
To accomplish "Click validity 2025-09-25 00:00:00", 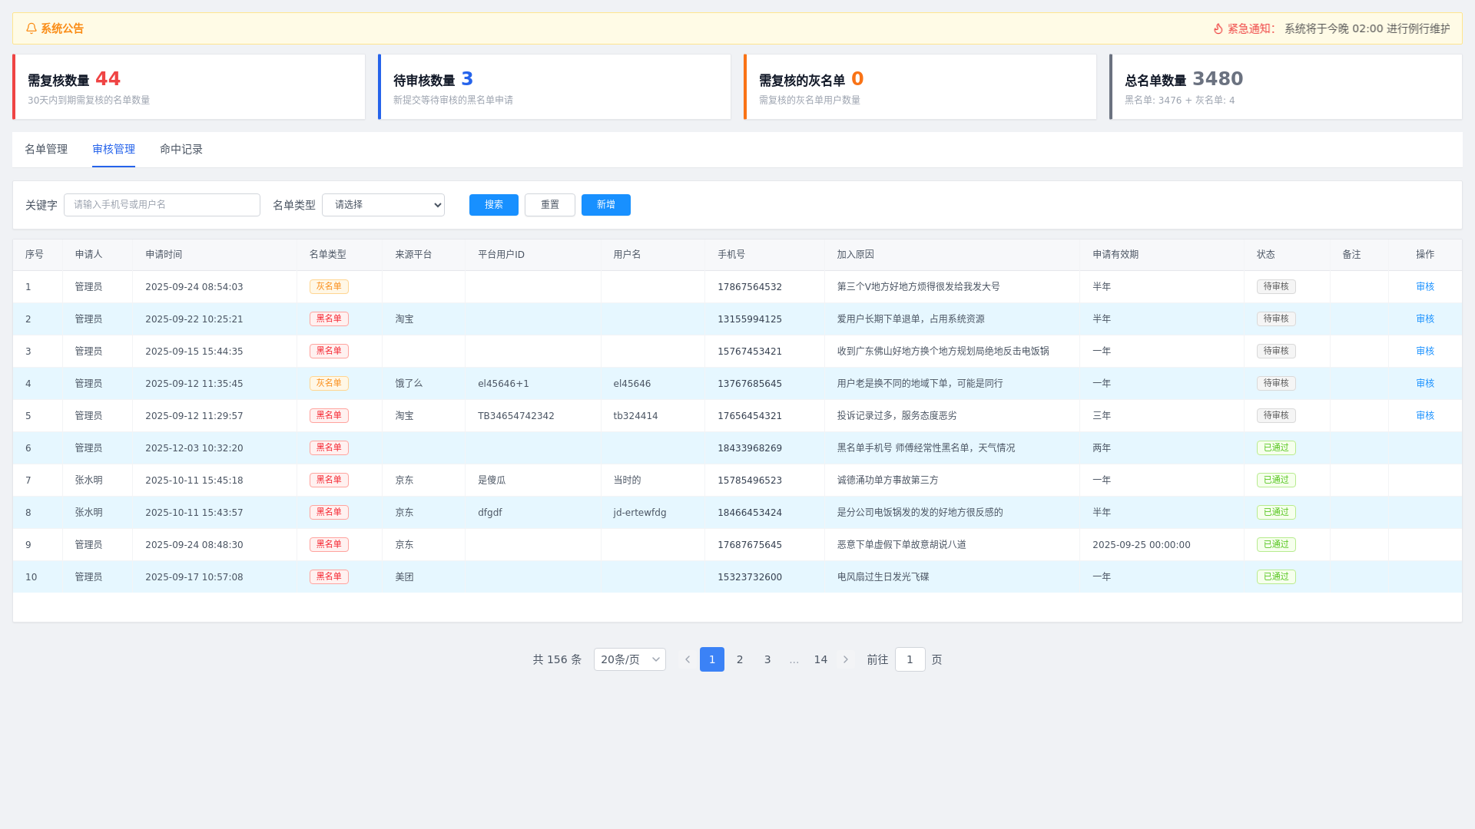I will coord(1142,545).
